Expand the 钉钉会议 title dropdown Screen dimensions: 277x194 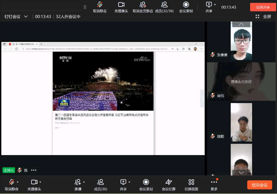[x=26, y=17]
